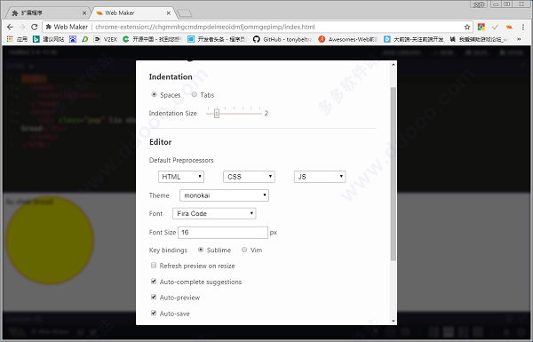Open the HTML preprocessor dropdown
Image resolution: width=533 pixels, height=342 pixels.
(x=181, y=177)
